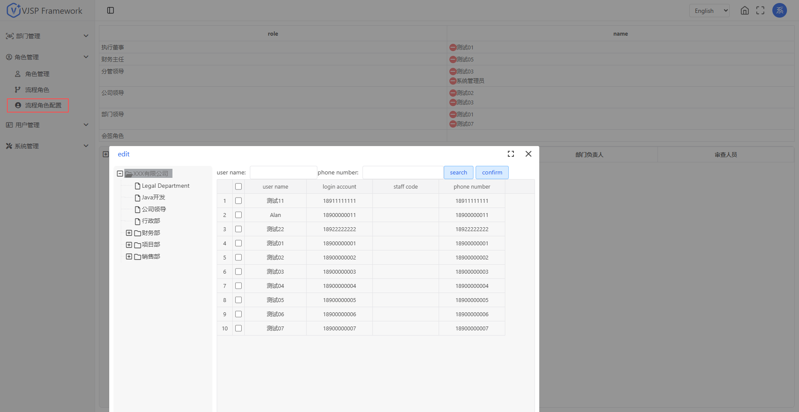The width and height of the screenshot is (799, 412).
Task: Focus the user name input field
Action: tap(283, 172)
